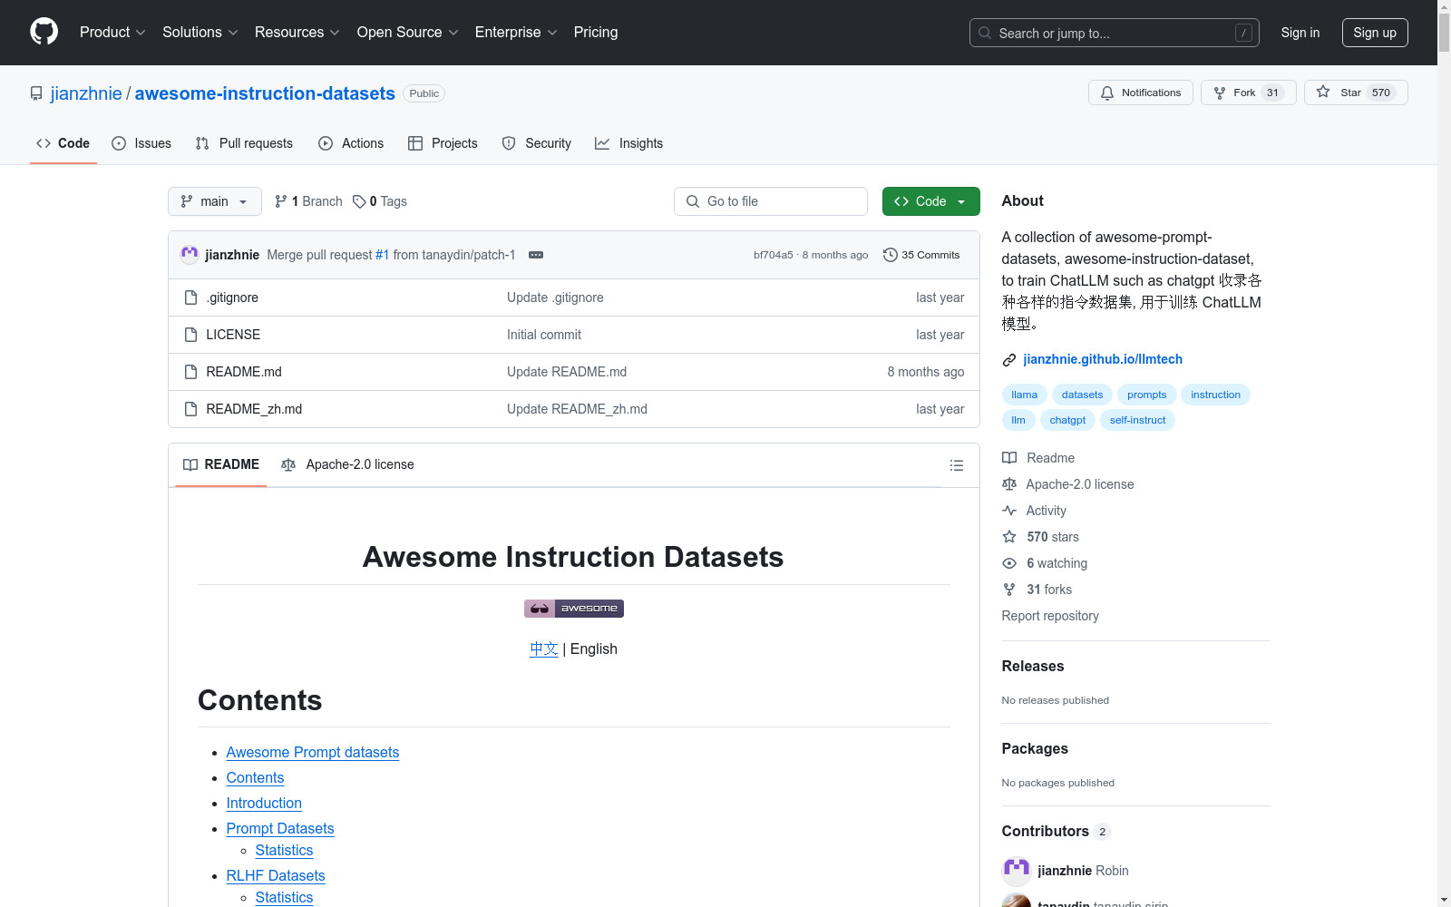Click the Notifications button
The image size is (1451, 907).
click(x=1141, y=93)
